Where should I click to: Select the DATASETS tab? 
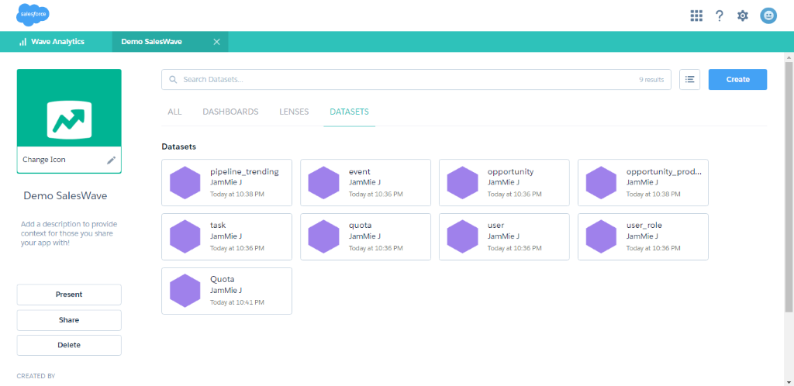[350, 112]
